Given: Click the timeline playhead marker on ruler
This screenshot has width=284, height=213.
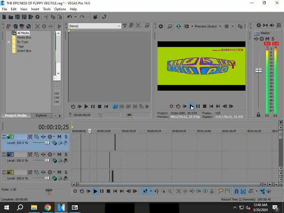Looking at the screenshot, I should [x=90, y=131].
